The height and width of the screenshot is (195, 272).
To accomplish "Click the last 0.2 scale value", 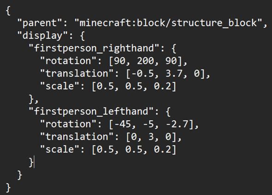I will [x=162, y=149].
